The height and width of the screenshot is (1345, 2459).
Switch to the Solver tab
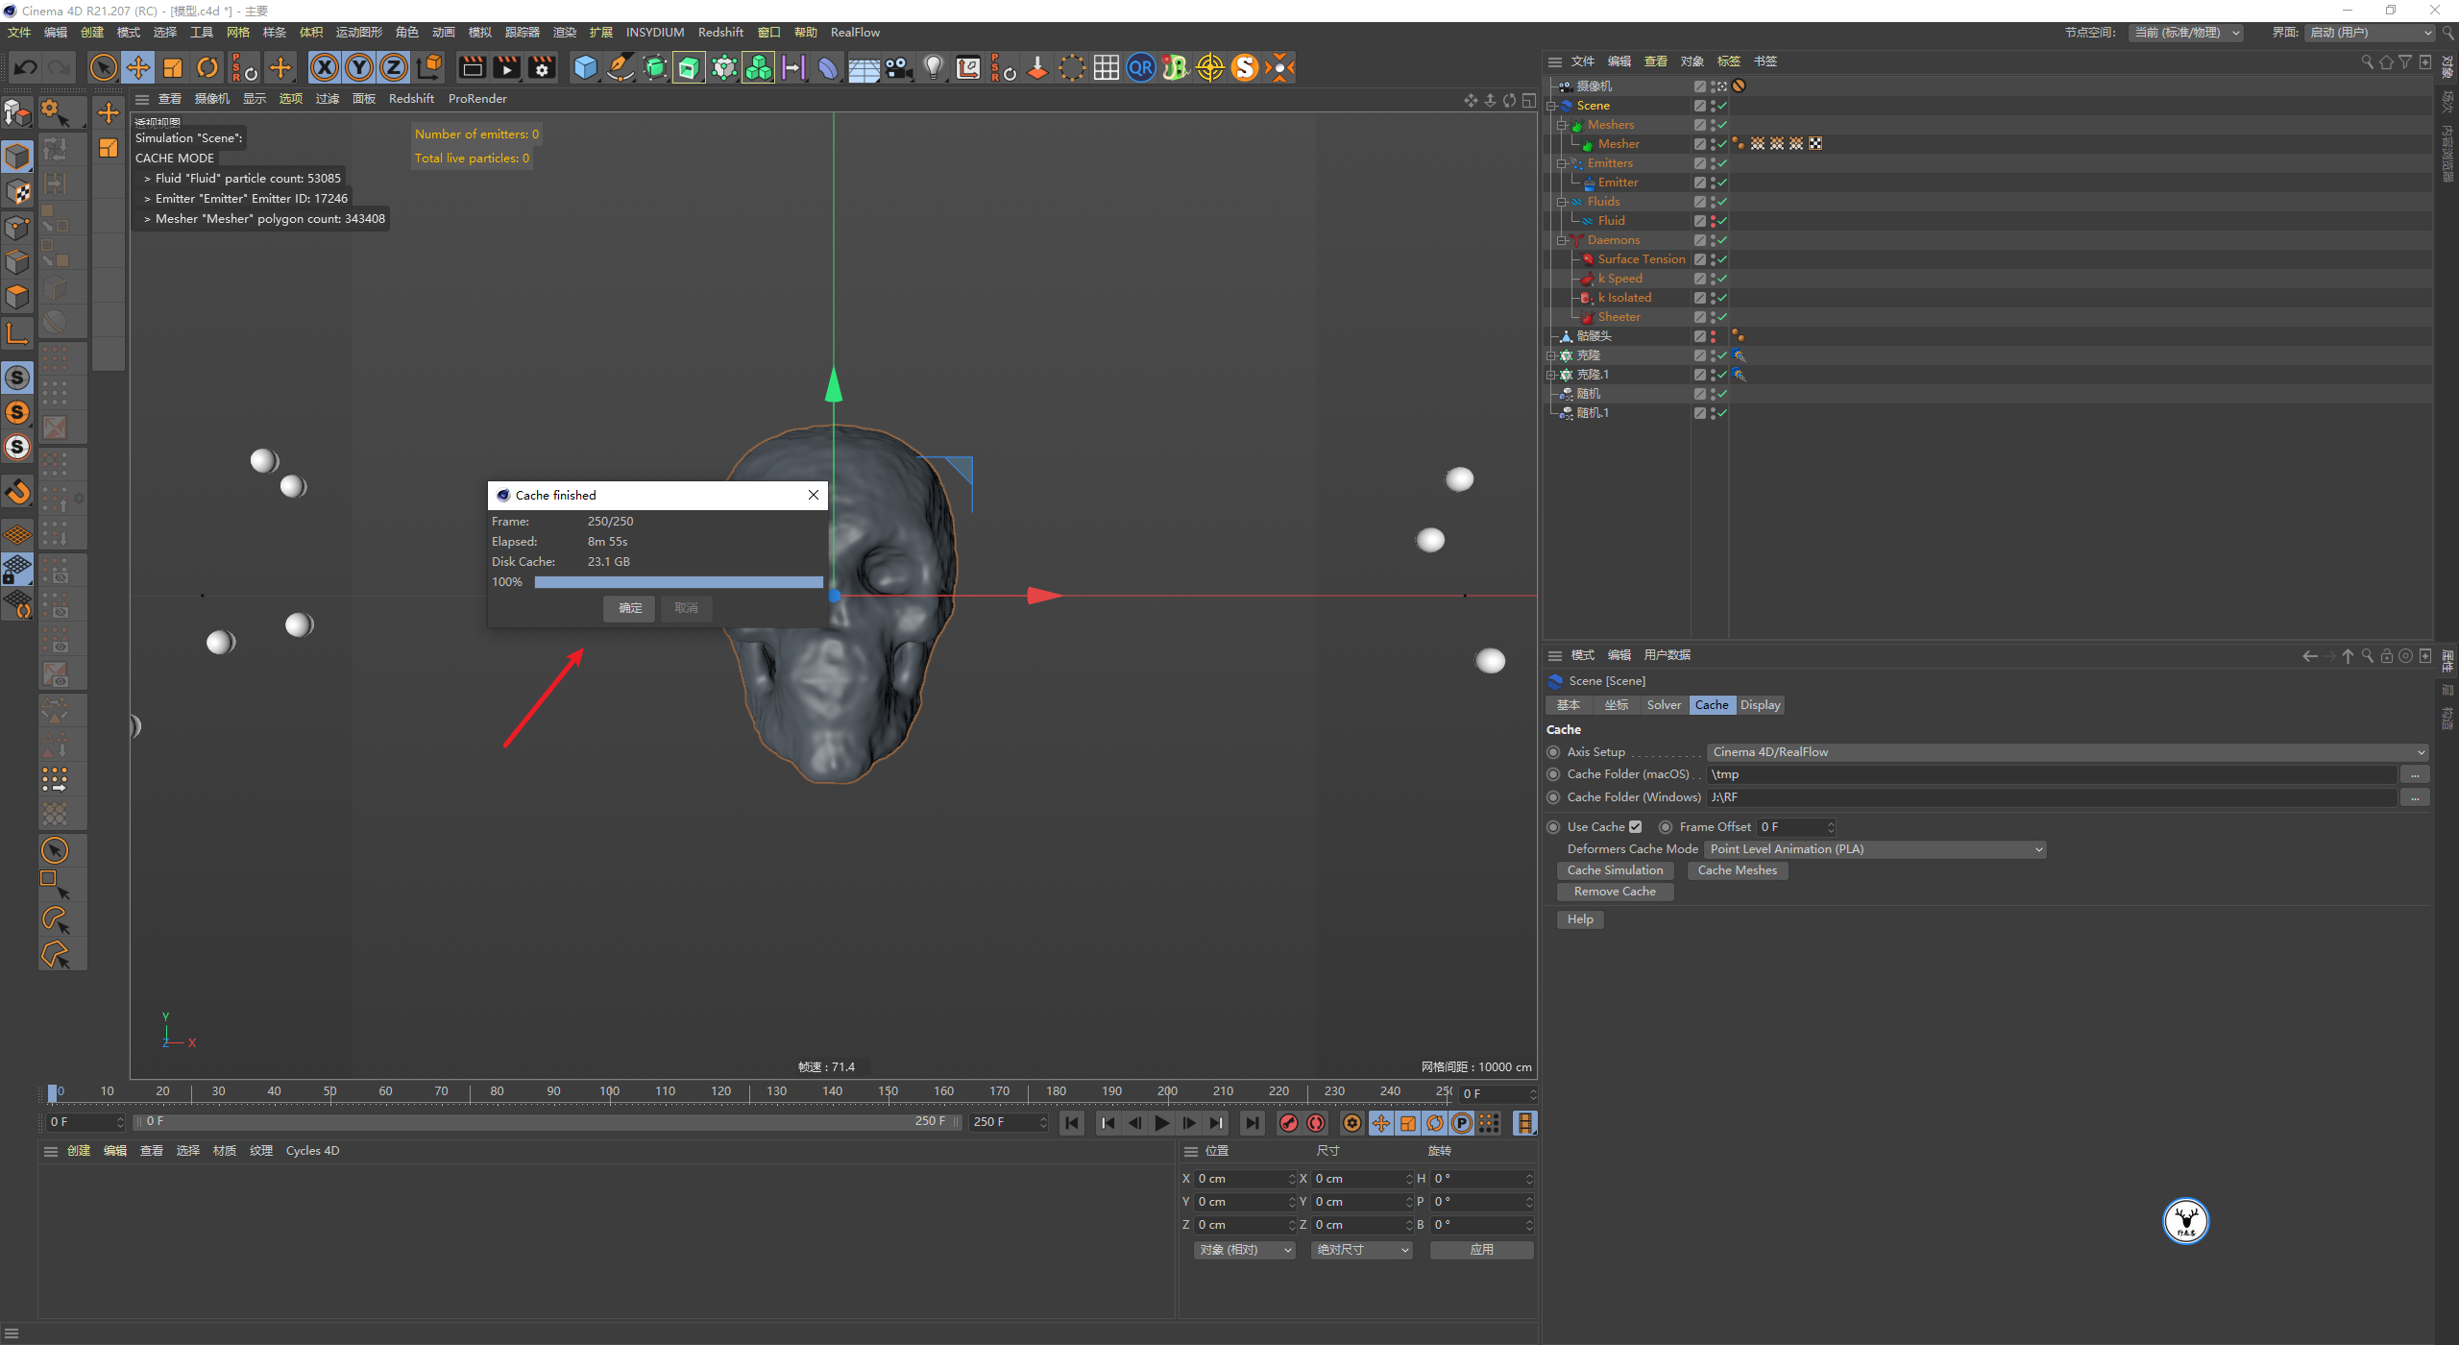point(1664,705)
